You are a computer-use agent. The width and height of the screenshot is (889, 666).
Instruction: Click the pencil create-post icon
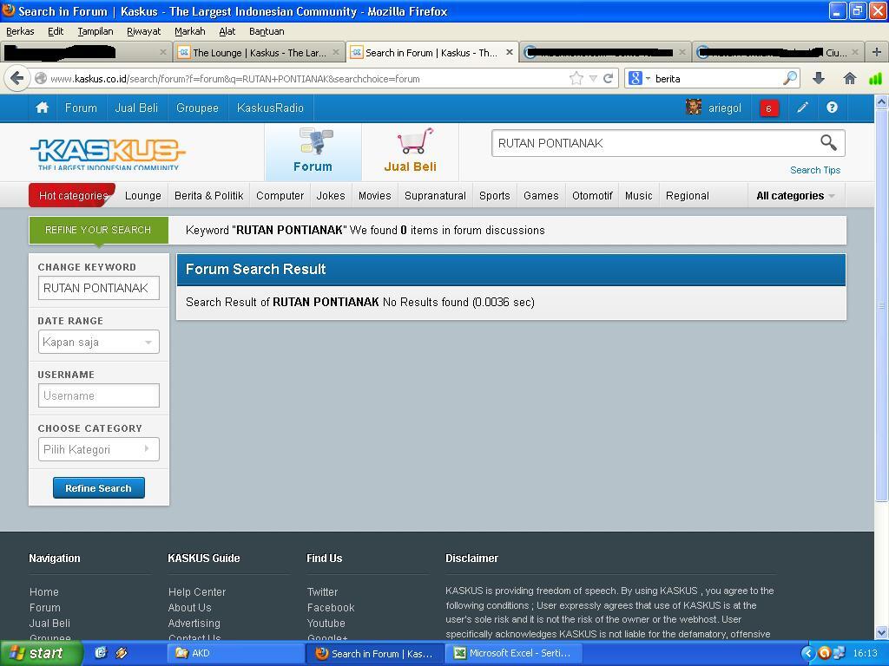tap(802, 108)
